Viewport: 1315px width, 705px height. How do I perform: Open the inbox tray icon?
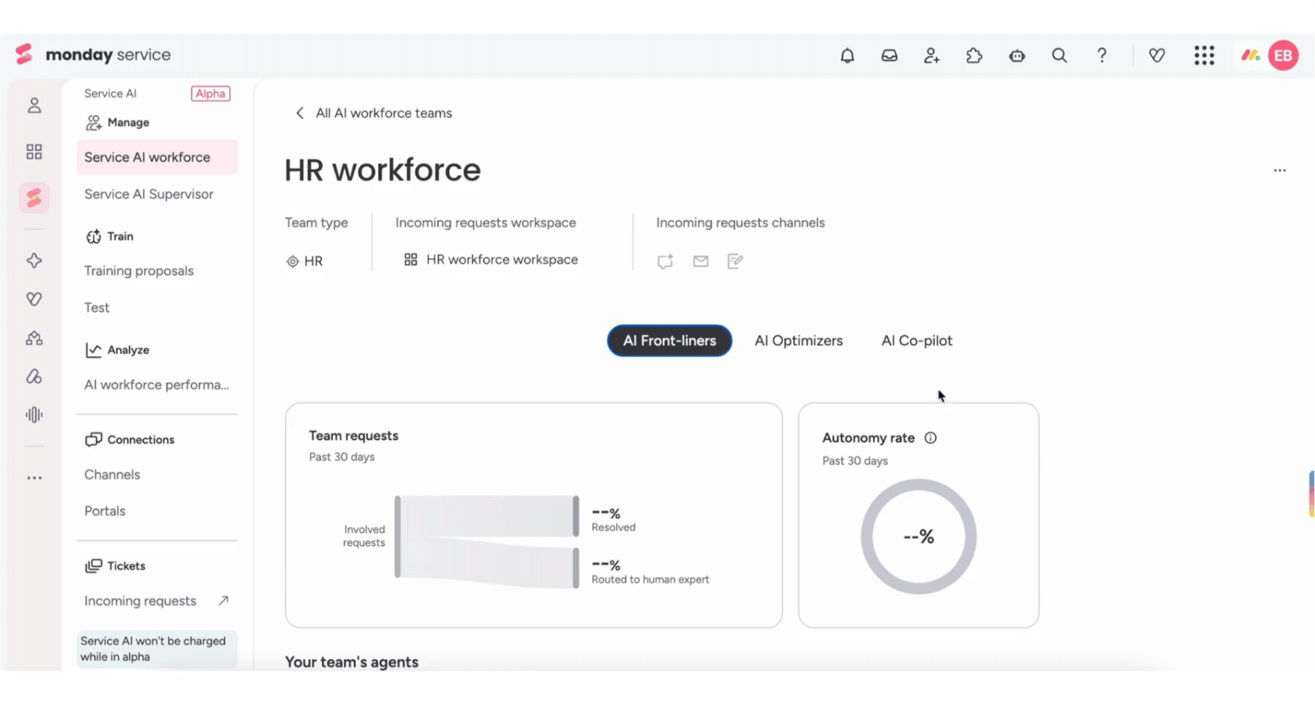[x=889, y=55]
